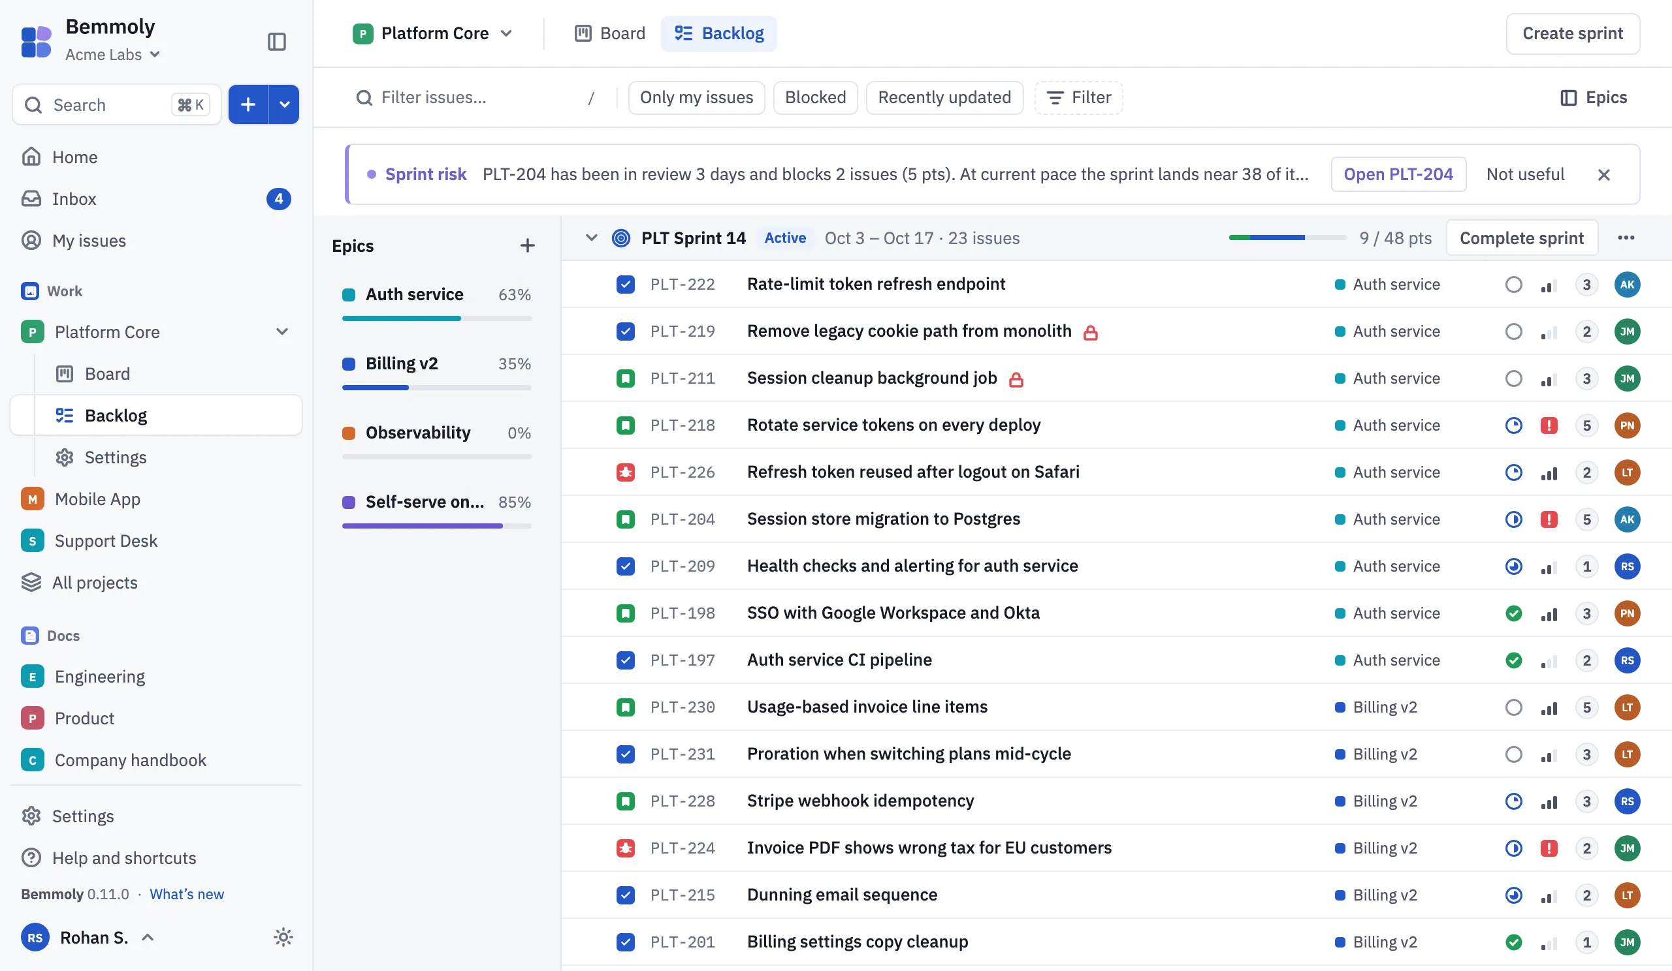Click bug type icon on PLT-226
The image size is (1672, 971).
click(626, 472)
